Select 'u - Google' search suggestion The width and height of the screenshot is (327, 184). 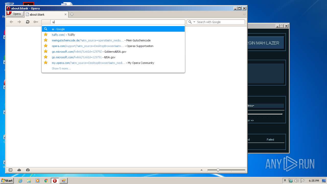pyautogui.click(x=113, y=29)
